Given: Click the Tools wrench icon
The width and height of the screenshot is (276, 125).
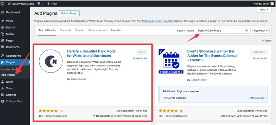Looking at the screenshot, I should coord(2,88).
